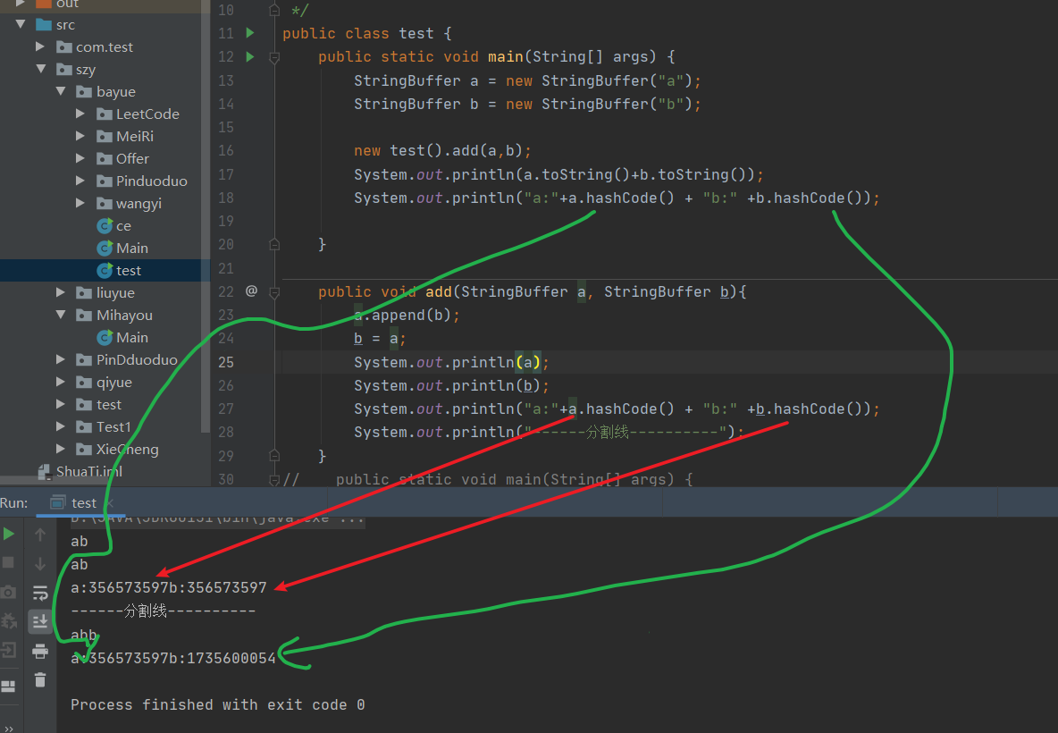Toggle Soft-Wrap in the console
Screen dimensions: 1058x733
click(x=40, y=593)
